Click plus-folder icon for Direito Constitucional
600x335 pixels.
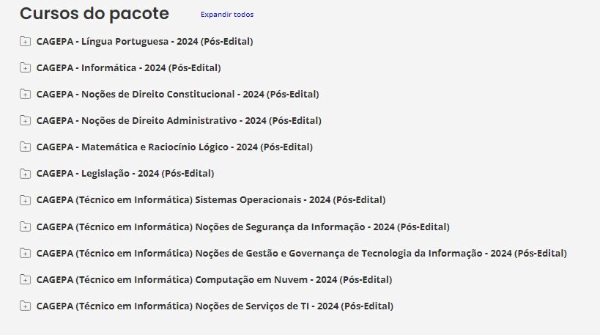pyautogui.click(x=25, y=94)
